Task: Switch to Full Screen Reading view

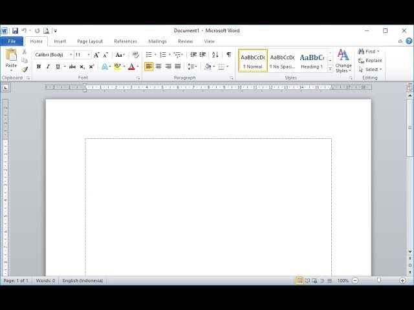Action: pos(307,281)
